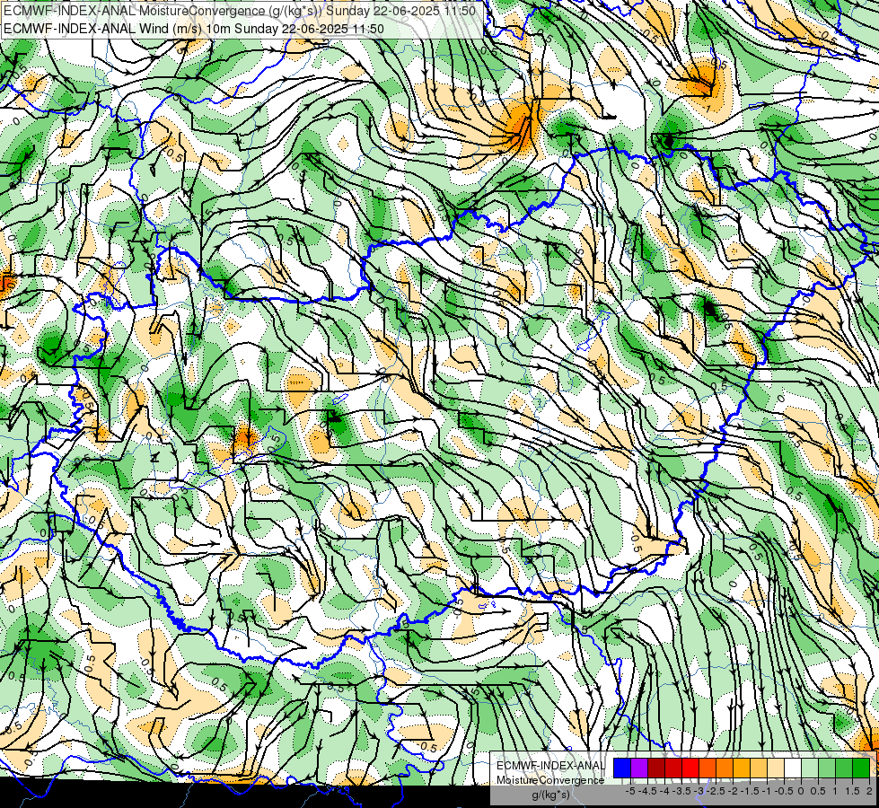Click the blue swatch in the legend

click(622, 768)
